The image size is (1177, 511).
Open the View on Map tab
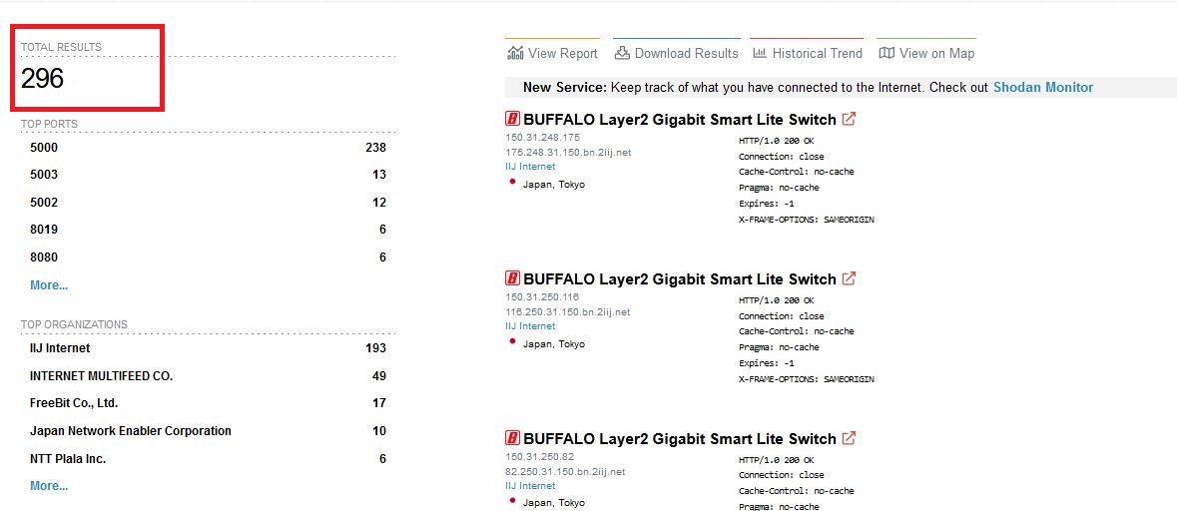point(935,54)
